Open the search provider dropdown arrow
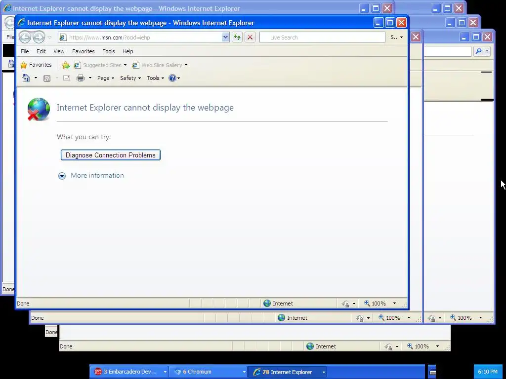506x379 pixels. point(401,38)
